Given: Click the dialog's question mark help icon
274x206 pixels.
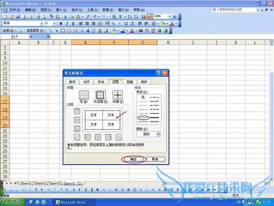Looking at the screenshot, I should [x=159, y=73].
